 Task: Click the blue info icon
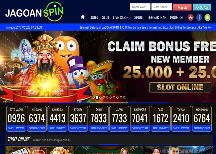point(199,18)
